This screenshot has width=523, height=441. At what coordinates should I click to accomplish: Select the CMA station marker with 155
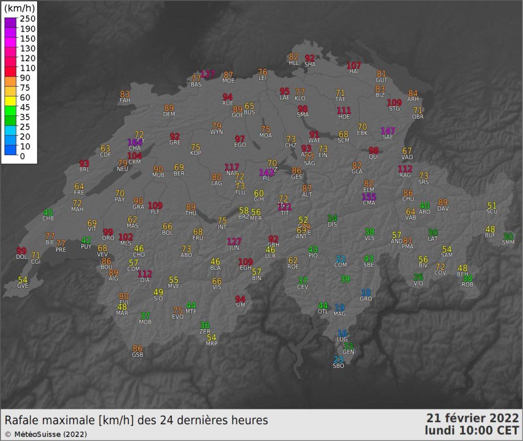click(x=369, y=198)
